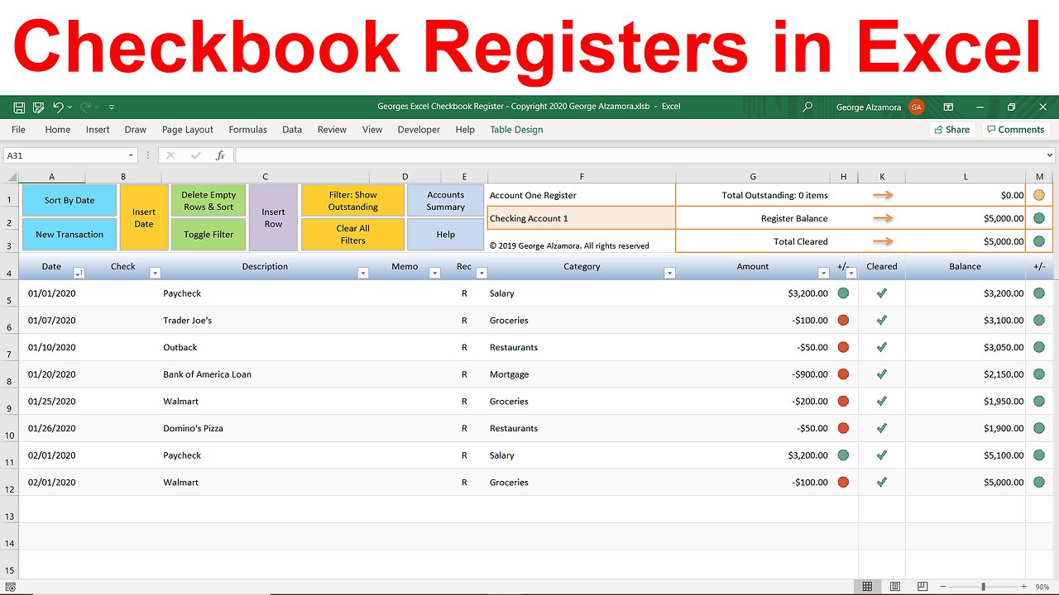Image resolution: width=1059 pixels, height=595 pixels.
Task: Click the green balance indicator in the $2,150.00 row
Action: click(x=1039, y=374)
